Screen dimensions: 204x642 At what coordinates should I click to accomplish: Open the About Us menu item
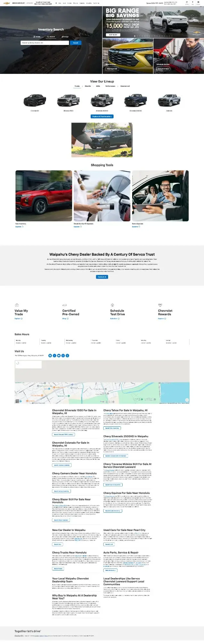(89, 3)
